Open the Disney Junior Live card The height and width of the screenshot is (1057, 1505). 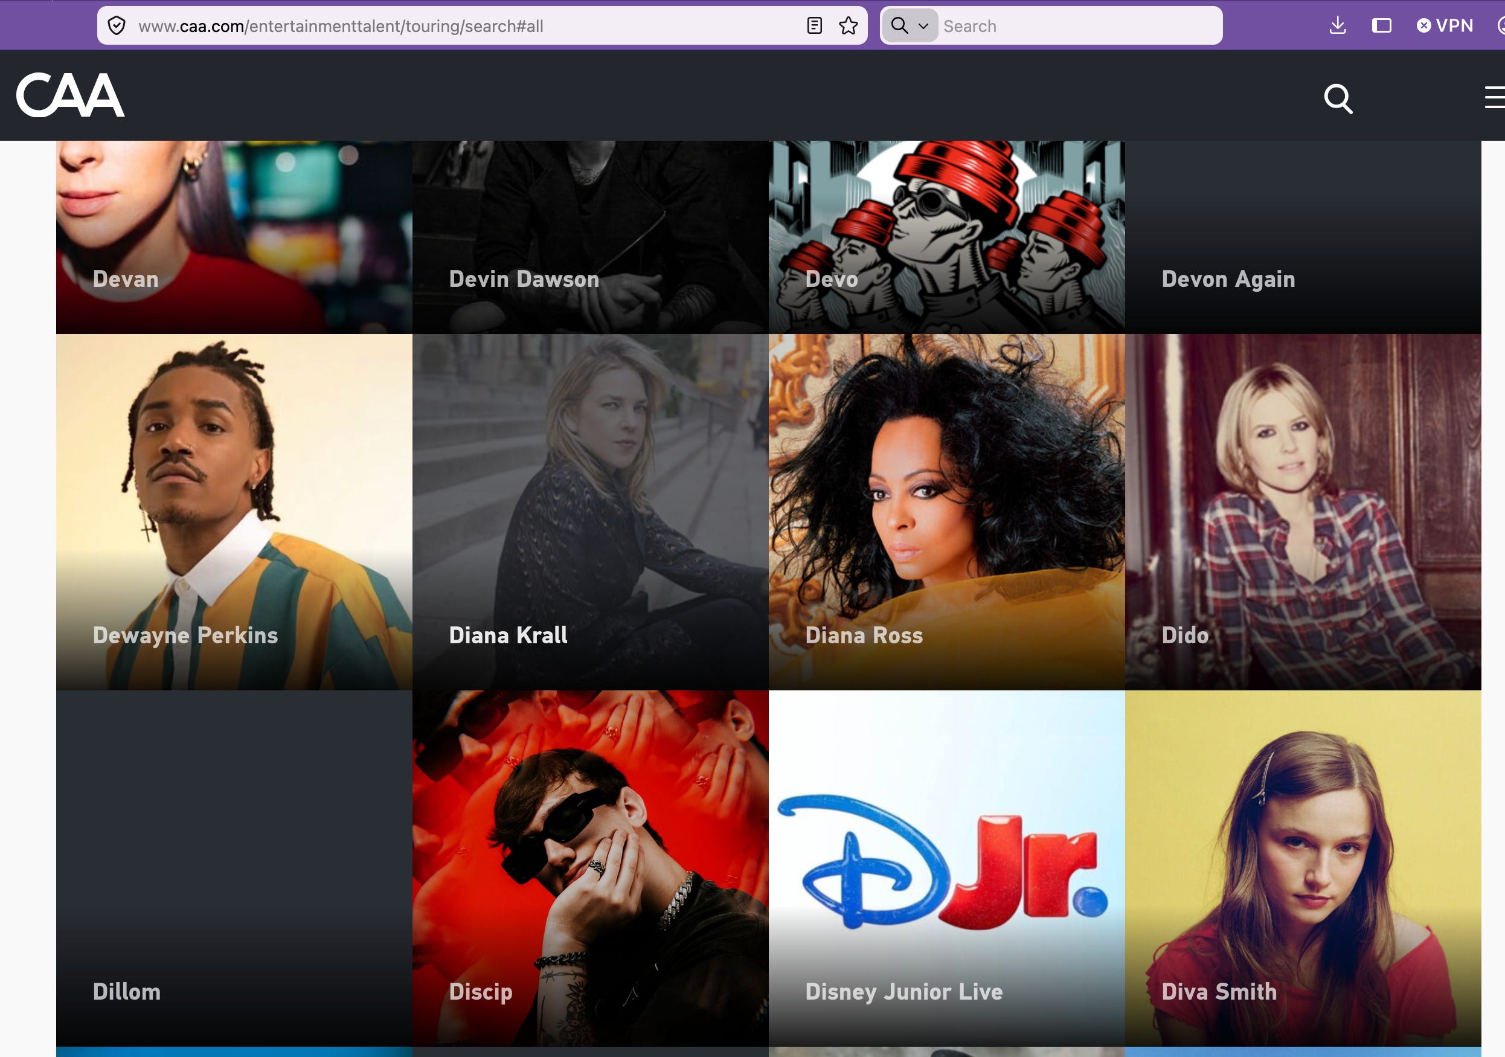(x=946, y=868)
